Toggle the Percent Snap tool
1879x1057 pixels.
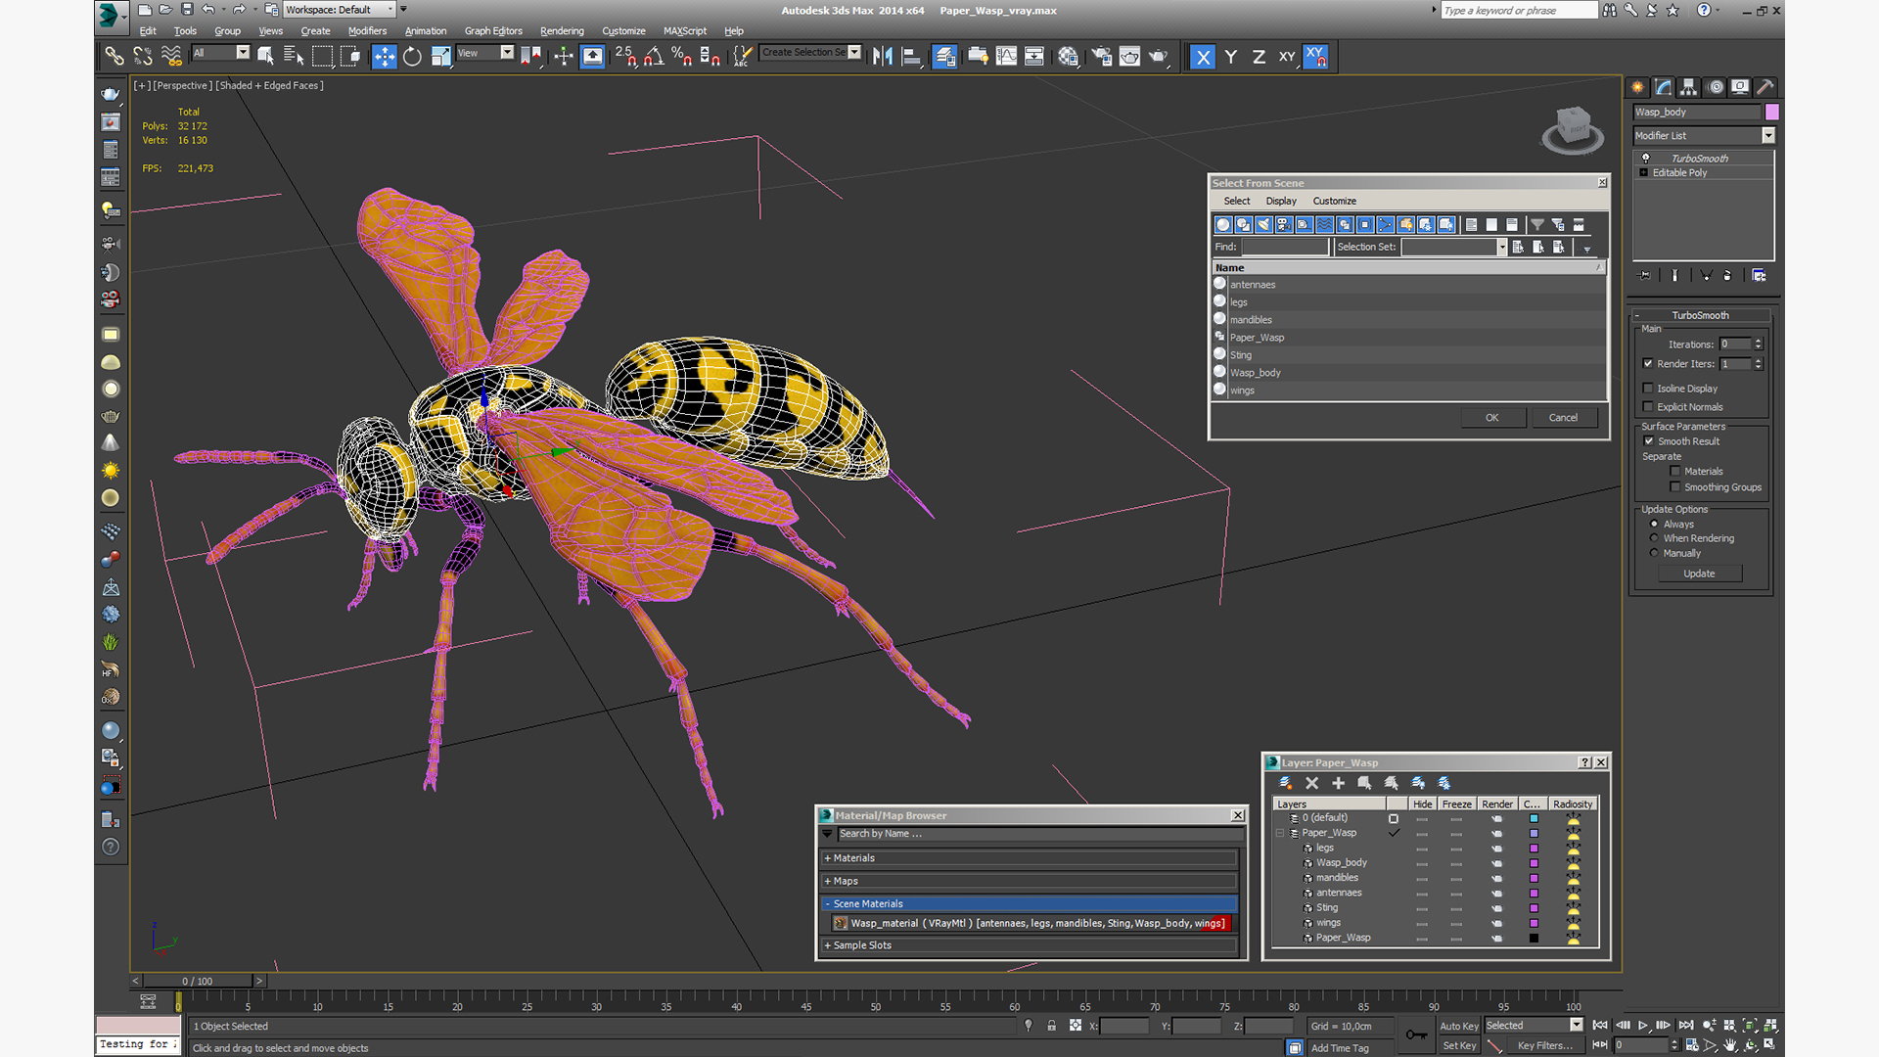pos(682,56)
